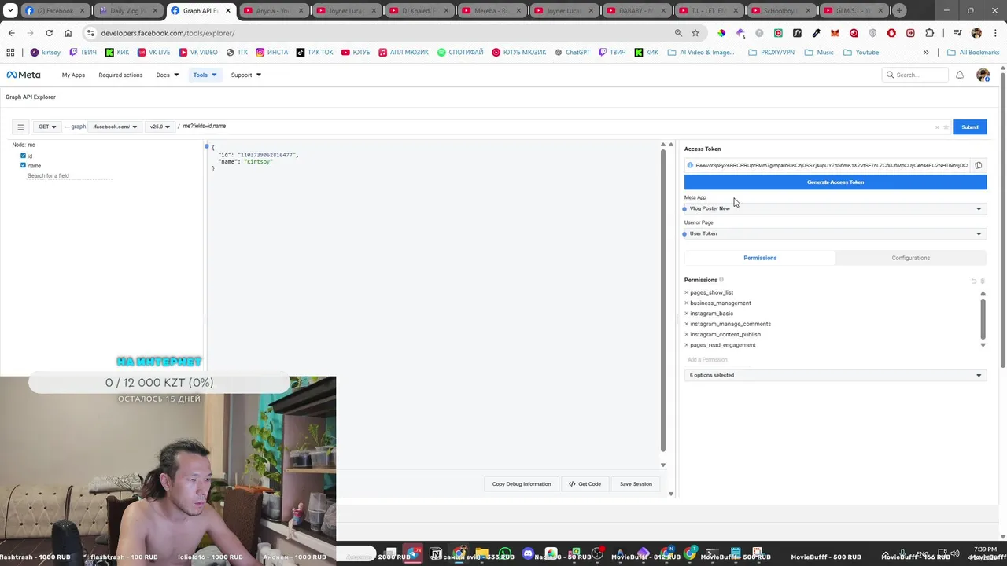
Task: Click the Add a Permission input
Action: coord(717,359)
